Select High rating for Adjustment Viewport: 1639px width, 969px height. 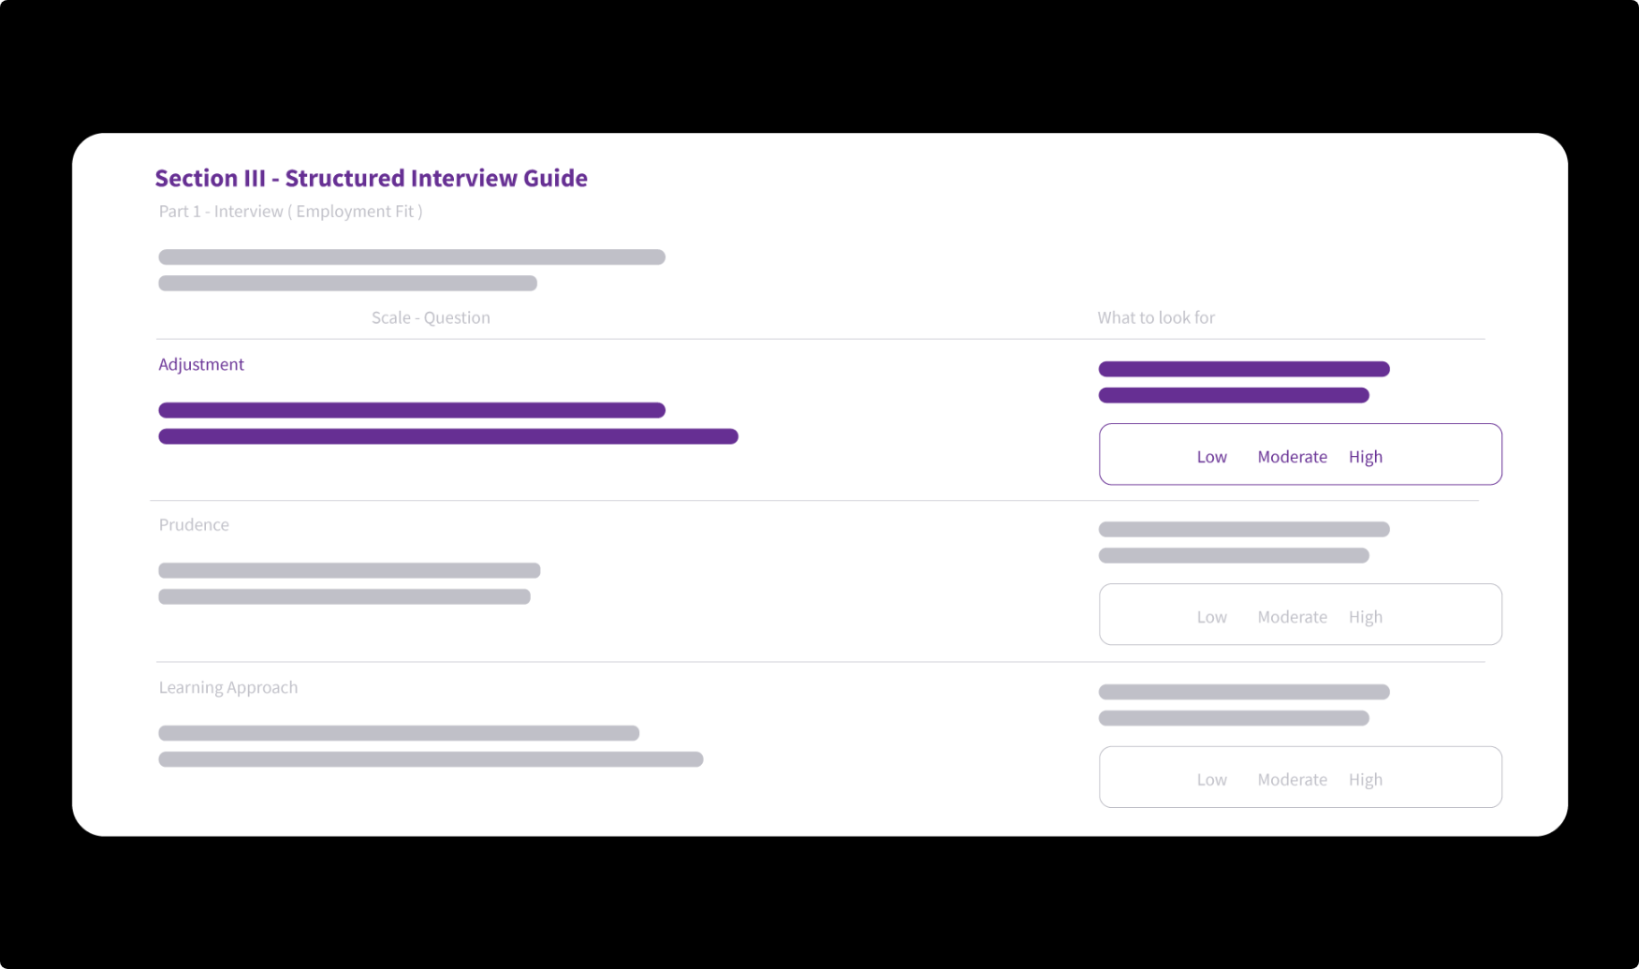tap(1365, 457)
